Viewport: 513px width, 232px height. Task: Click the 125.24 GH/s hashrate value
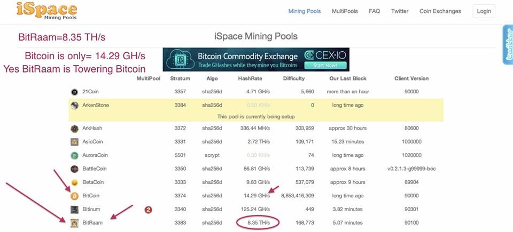(x=255, y=209)
